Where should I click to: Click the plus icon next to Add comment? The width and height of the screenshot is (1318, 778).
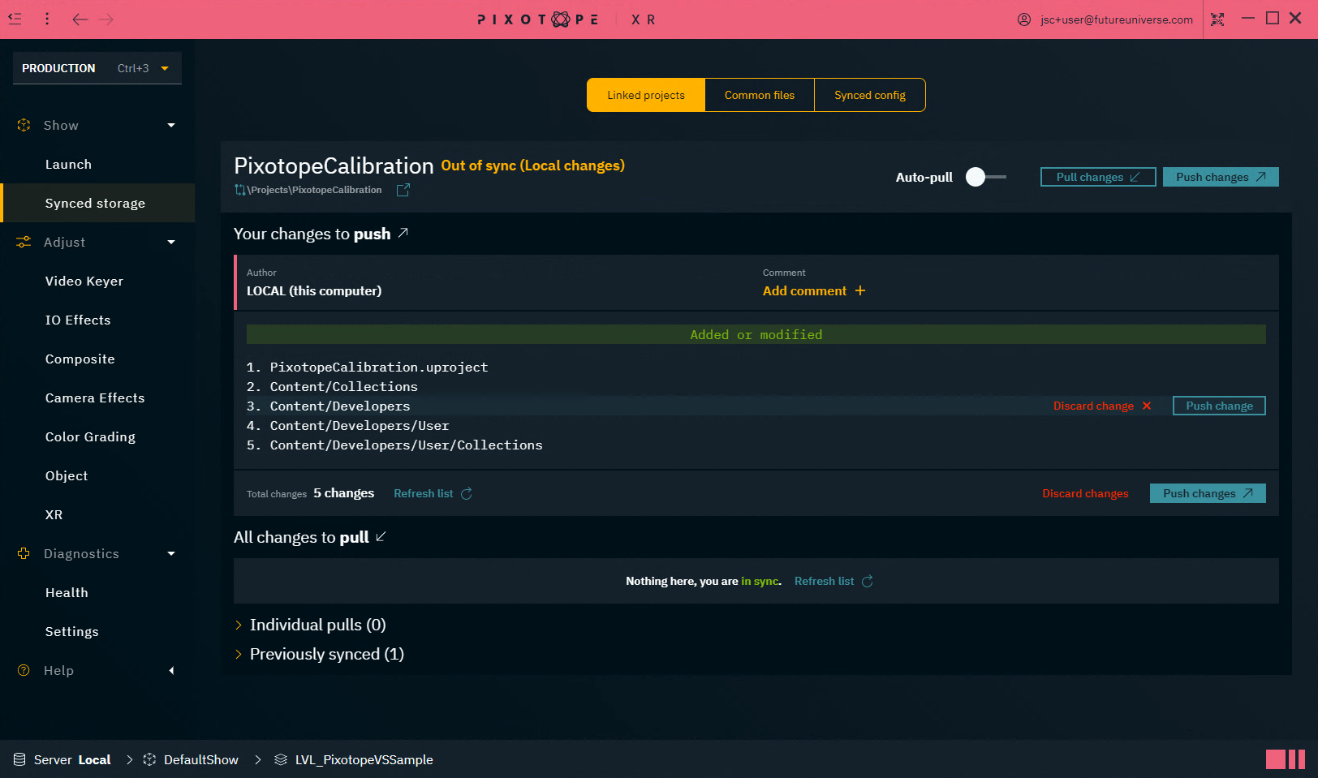[860, 290]
